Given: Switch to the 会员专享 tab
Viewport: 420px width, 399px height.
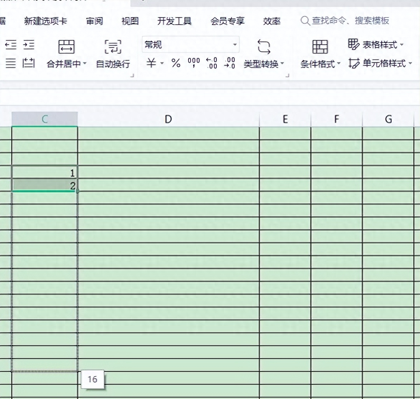Looking at the screenshot, I should point(228,21).
